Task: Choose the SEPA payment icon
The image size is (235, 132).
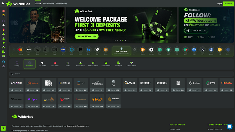Action: click(63, 50)
